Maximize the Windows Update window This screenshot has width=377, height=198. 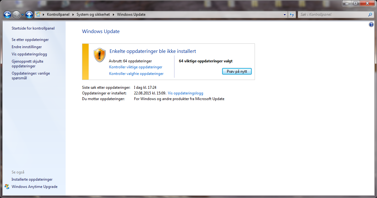[355, 3]
